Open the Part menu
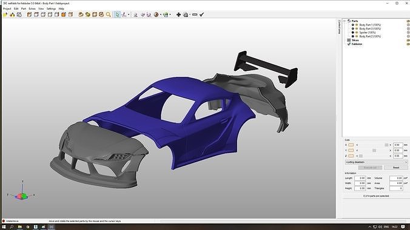This screenshot has width=410, height=230. tap(24, 8)
